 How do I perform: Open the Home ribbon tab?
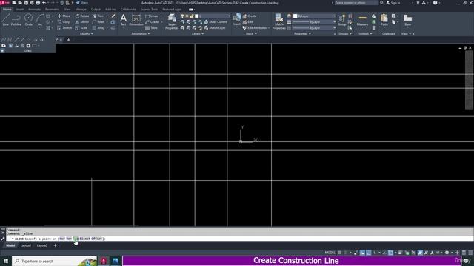coord(7,10)
